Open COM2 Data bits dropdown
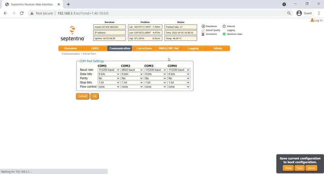The width and height of the screenshot is (324, 174). coord(132,74)
